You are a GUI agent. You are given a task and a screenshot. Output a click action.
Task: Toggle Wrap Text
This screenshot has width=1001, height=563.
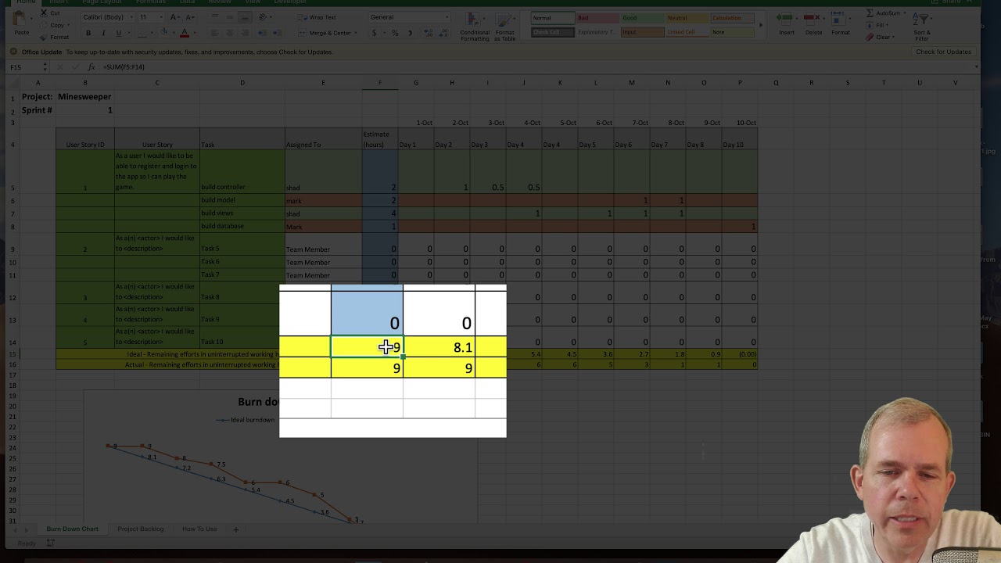[318, 16]
